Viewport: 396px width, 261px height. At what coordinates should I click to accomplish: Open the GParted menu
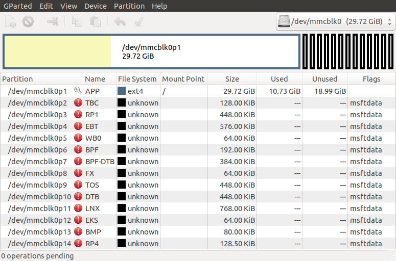click(18, 6)
